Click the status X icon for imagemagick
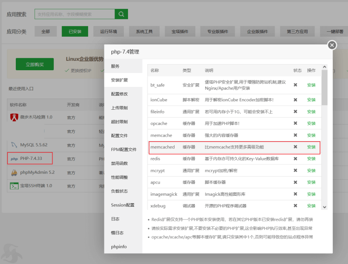The image size is (348, 264). 295,194
